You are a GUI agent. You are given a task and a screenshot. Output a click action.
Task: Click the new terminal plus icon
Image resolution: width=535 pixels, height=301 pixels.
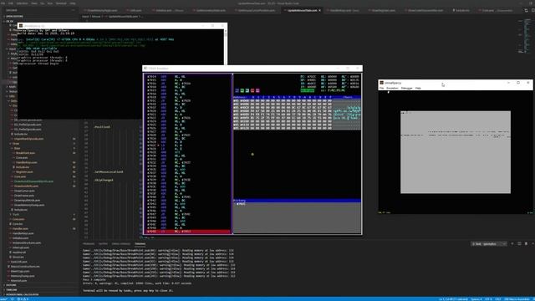click(512, 243)
